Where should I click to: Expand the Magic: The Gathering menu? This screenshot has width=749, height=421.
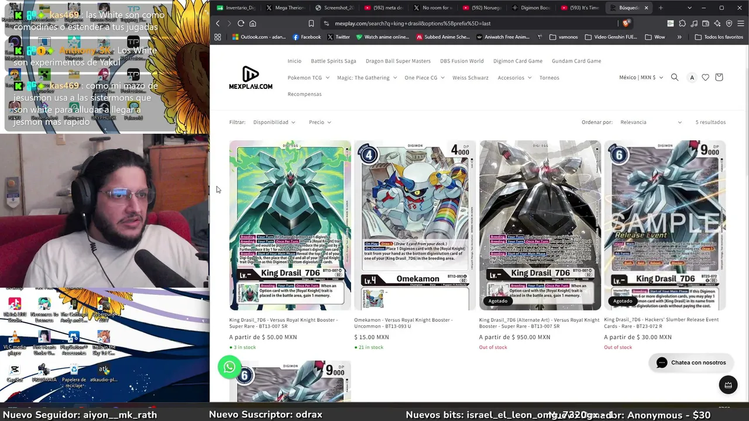(367, 78)
